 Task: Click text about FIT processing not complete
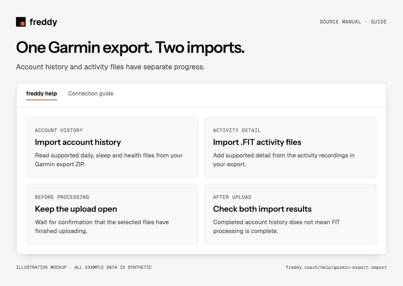277,226
